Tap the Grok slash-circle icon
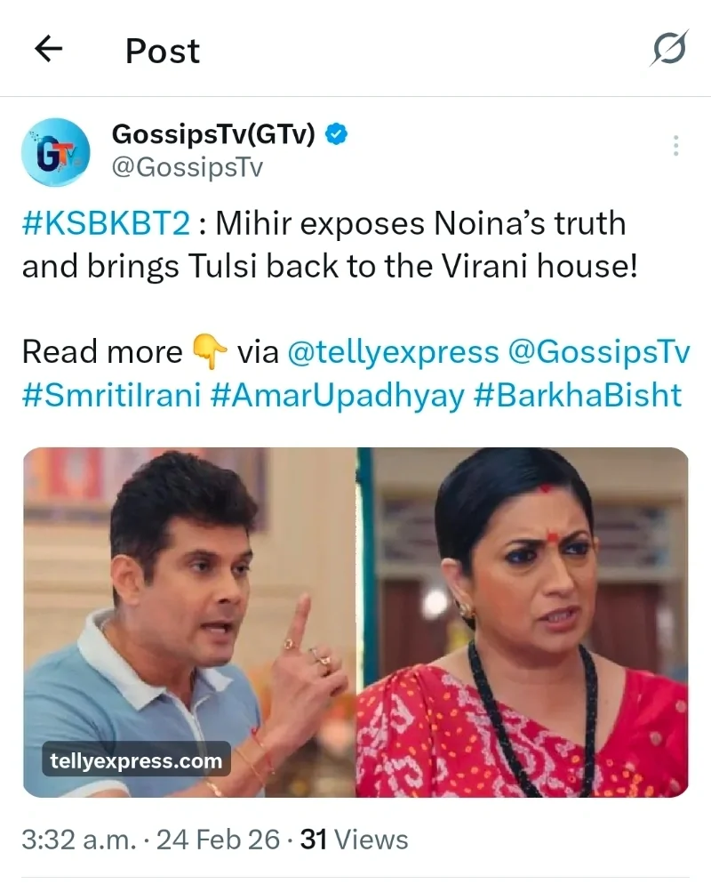Screen dimensions: 711x884 coord(669,49)
